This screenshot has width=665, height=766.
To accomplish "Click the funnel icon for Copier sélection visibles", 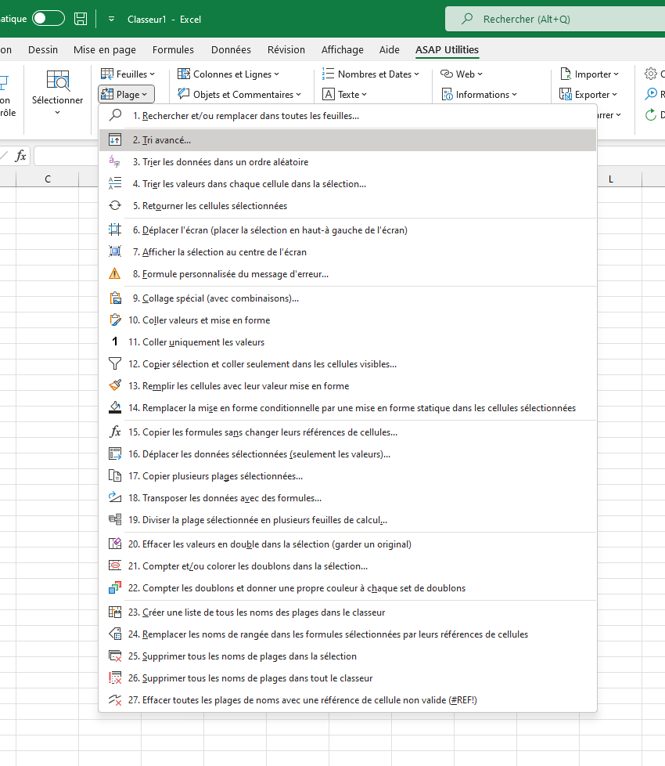I will [115, 364].
